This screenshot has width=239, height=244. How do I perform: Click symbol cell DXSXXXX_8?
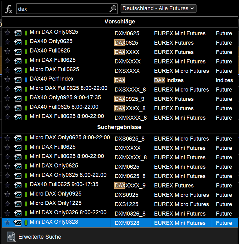click(x=130, y=89)
